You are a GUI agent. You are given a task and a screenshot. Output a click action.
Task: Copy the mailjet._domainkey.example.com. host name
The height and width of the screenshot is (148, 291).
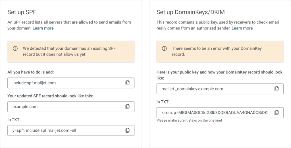coord(277,89)
